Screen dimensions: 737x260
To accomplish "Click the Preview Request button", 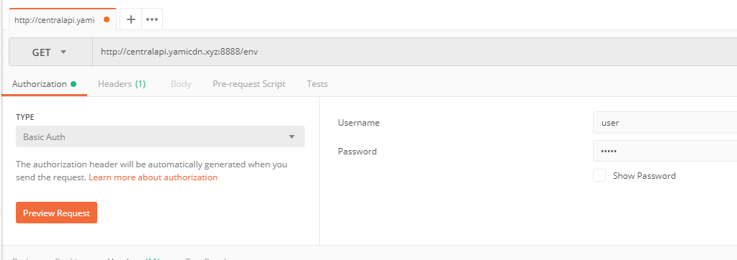I will click(x=56, y=213).
